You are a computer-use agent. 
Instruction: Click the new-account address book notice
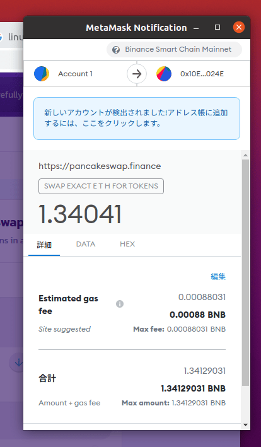[x=137, y=119]
